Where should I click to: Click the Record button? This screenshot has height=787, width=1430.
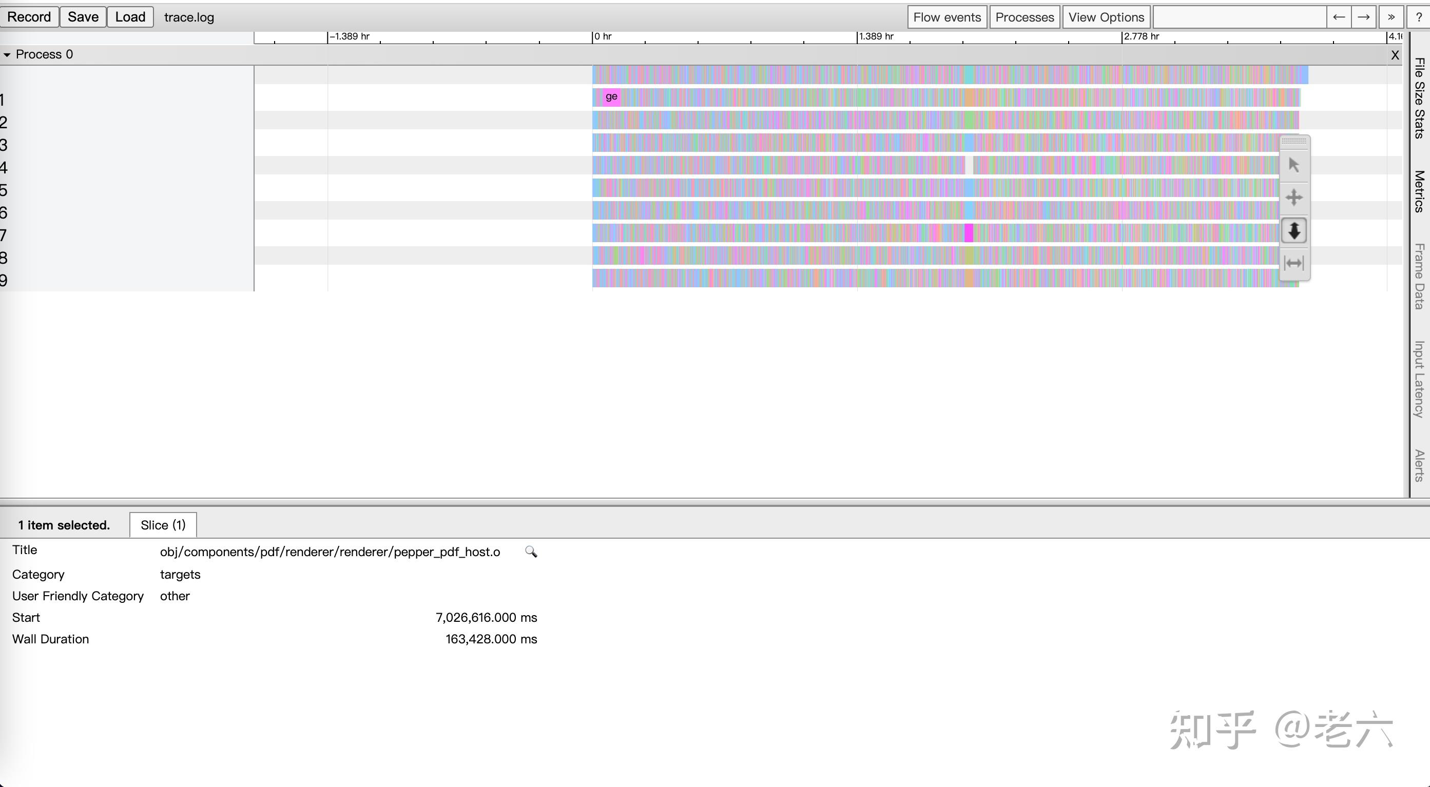[29, 17]
